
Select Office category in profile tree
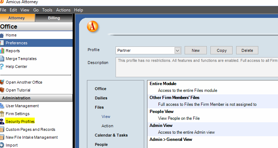(x=101, y=89)
